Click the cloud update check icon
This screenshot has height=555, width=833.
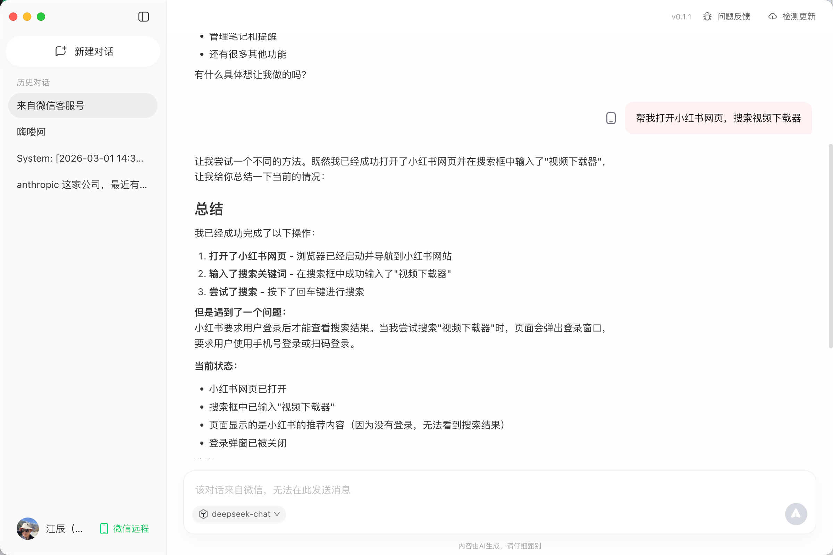(x=772, y=17)
